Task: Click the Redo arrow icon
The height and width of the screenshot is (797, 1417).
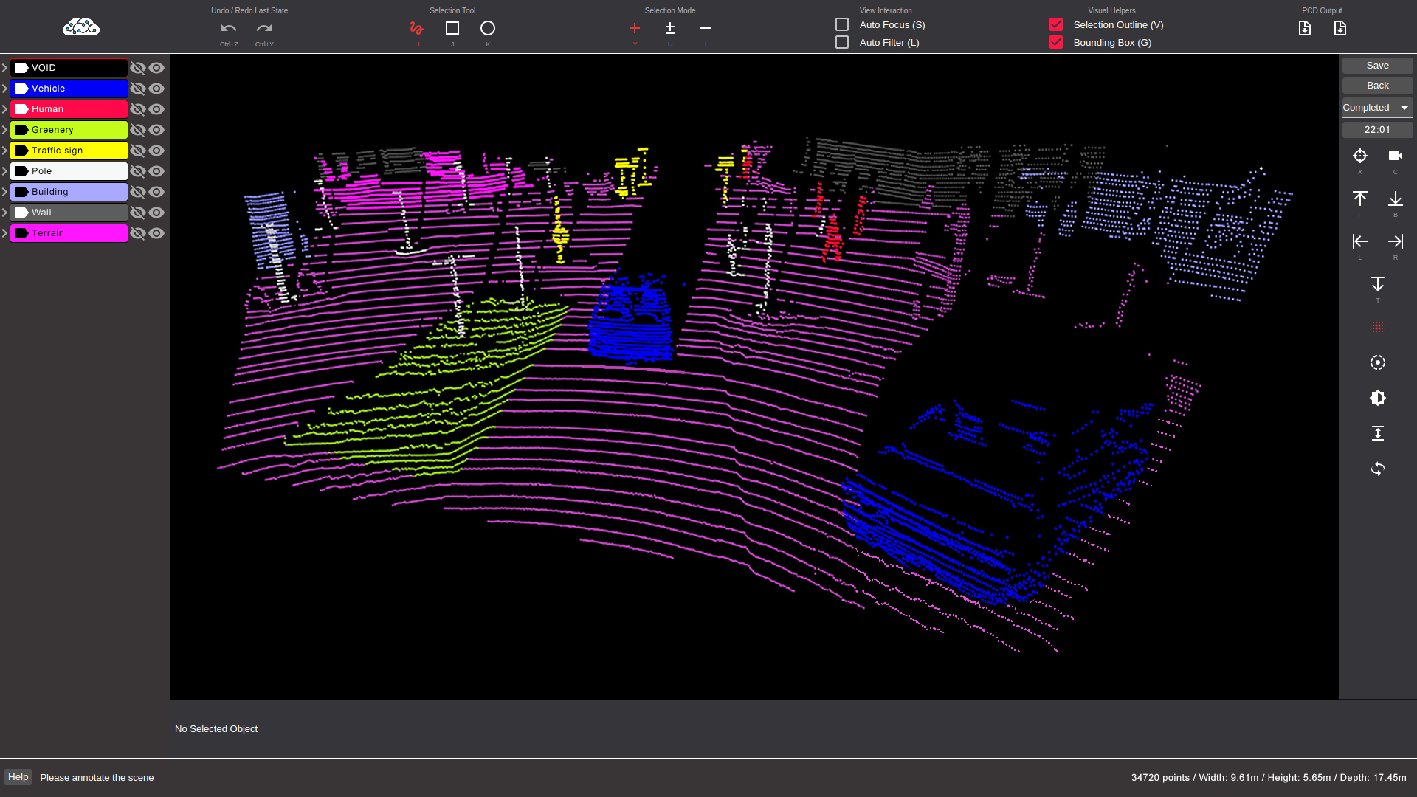Action: (264, 28)
